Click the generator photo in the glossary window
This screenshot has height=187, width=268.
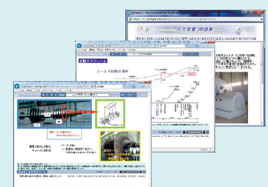[231, 98]
